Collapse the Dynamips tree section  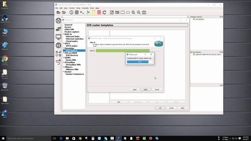pyautogui.click(x=64, y=48)
